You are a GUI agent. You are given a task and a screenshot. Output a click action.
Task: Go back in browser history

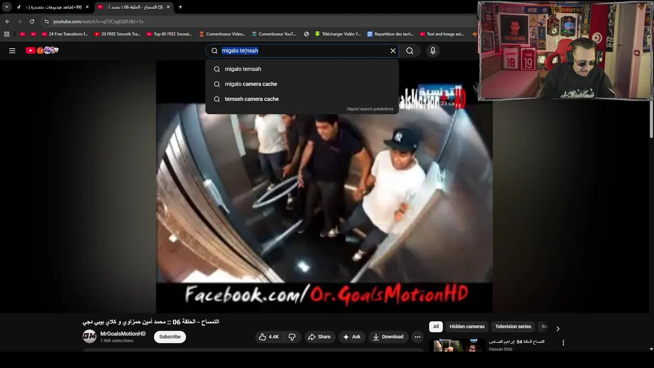pyautogui.click(x=7, y=21)
